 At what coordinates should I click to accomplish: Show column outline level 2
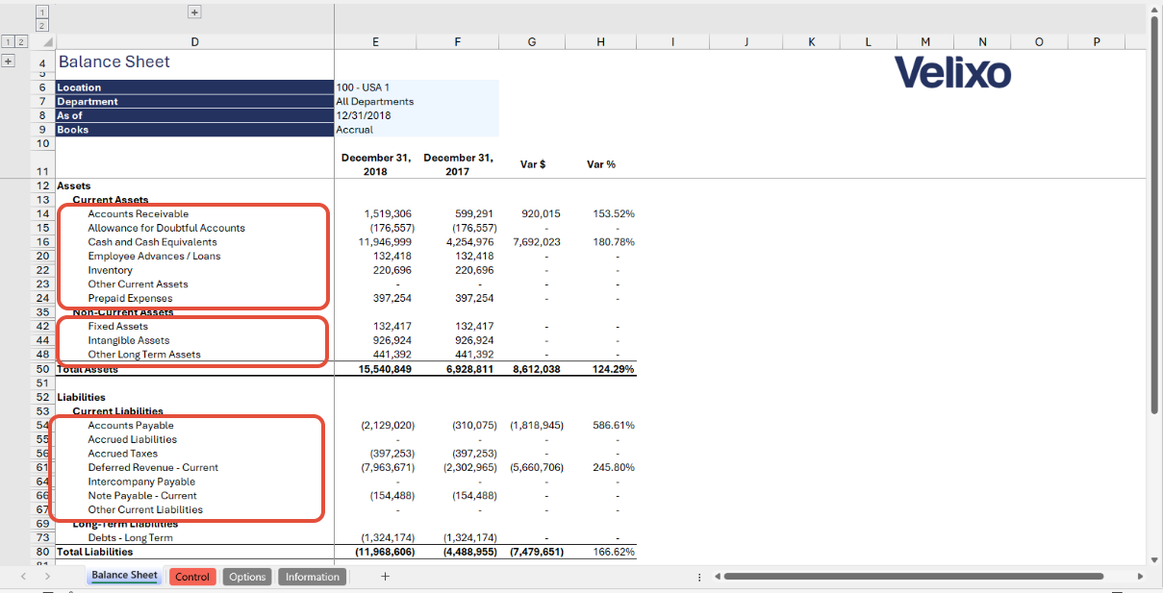42,26
